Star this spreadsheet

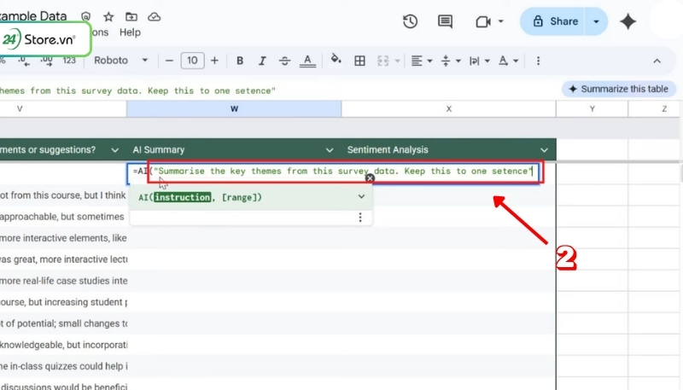click(108, 17)
